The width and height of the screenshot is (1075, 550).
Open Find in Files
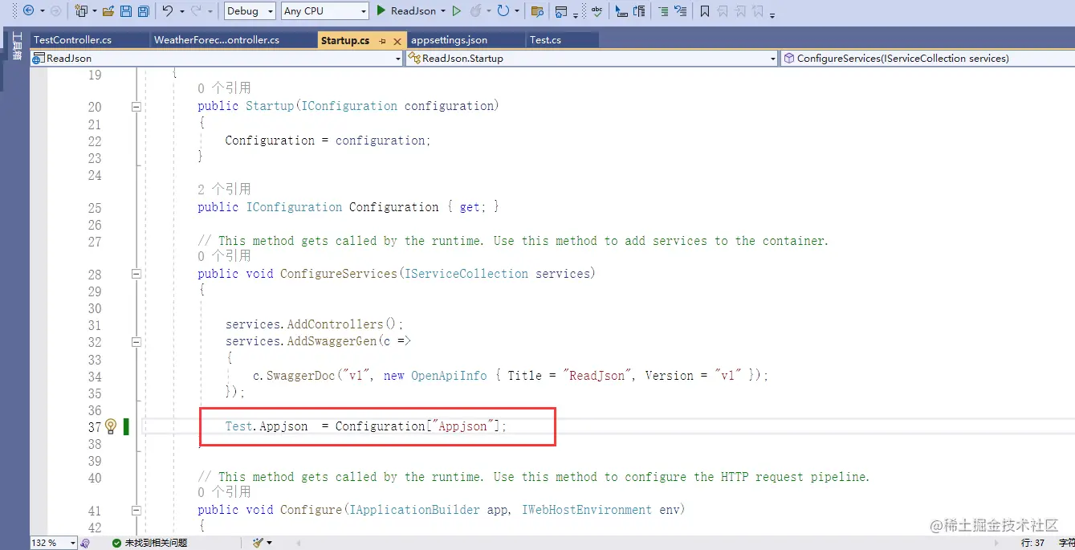click(536, 10)
